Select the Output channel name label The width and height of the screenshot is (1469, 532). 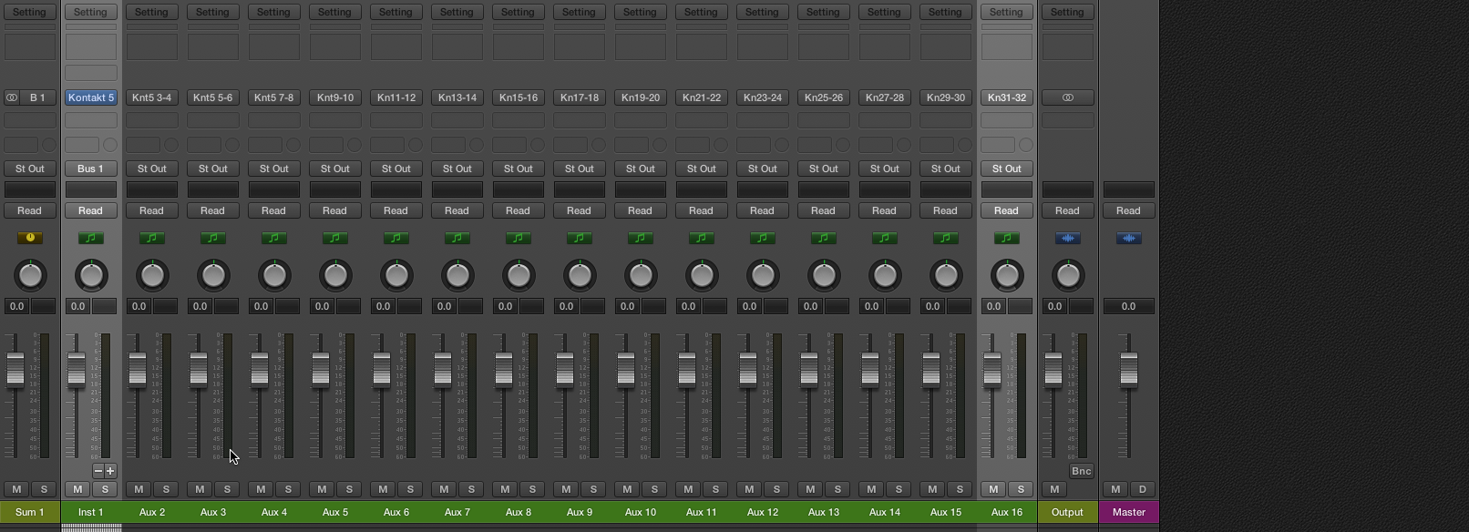pos(1068,512)
